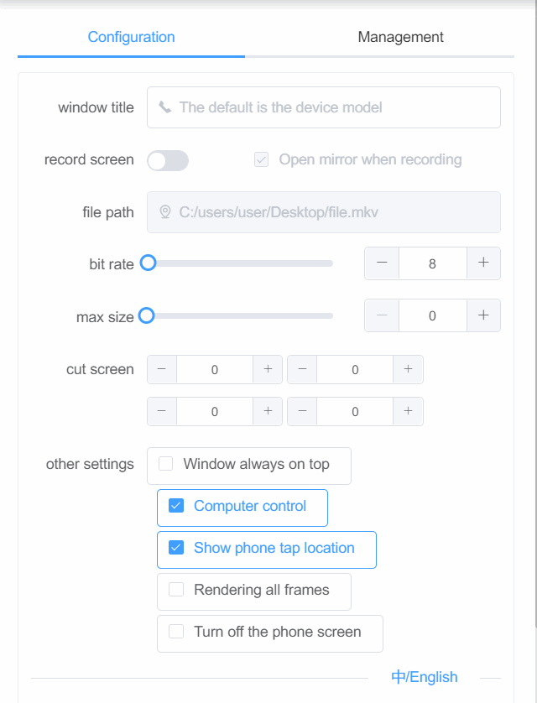This screenshot has width=537, height=703.
Task: Enable Open mirror when recording
Action: click(261, 159)
